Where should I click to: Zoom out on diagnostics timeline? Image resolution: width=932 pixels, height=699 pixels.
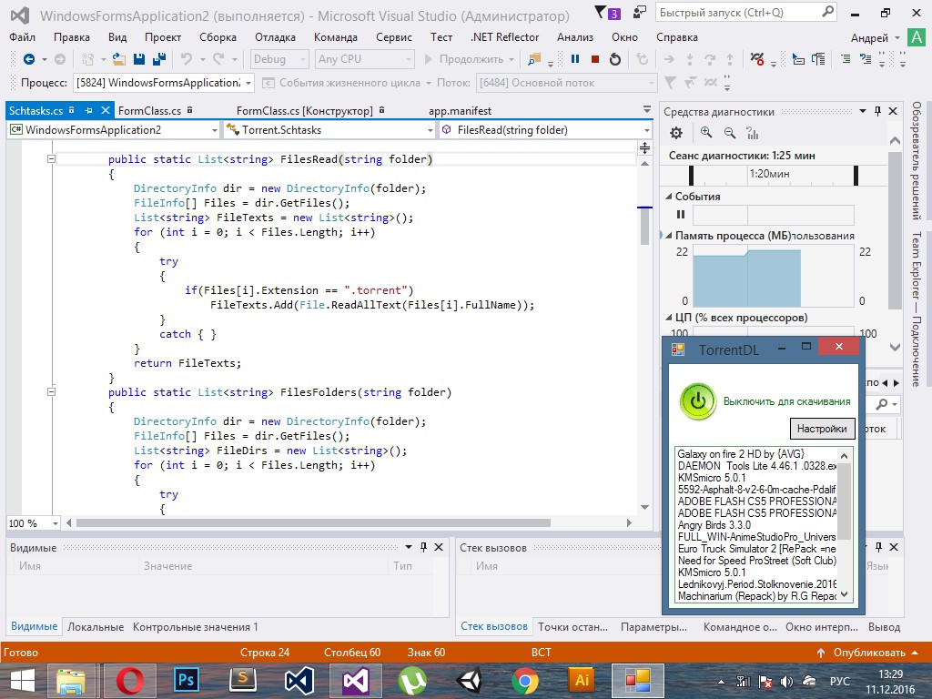[729, 133]
